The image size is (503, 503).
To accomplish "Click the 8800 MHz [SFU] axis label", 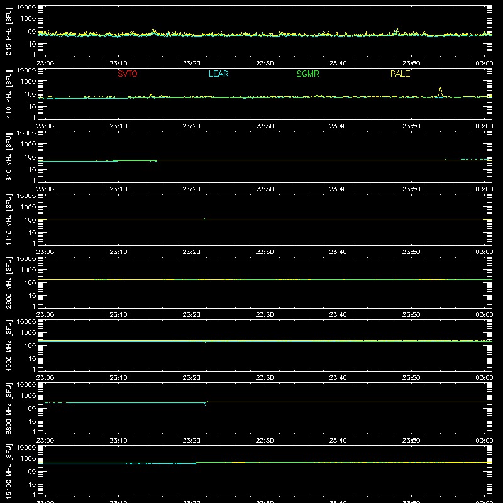I will click(8, 408).
